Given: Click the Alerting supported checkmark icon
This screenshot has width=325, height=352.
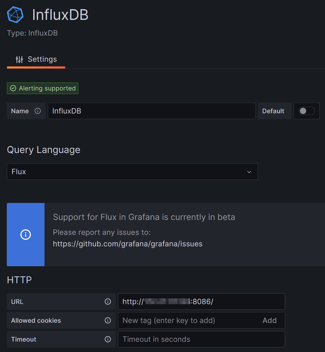Looking at the screenshot, I should [x=13, y=88].
